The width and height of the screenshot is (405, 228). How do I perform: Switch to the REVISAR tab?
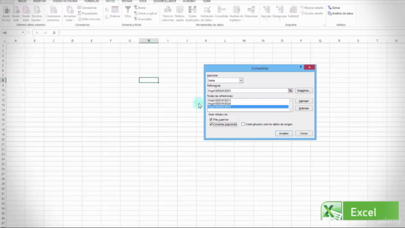(127, 1)
